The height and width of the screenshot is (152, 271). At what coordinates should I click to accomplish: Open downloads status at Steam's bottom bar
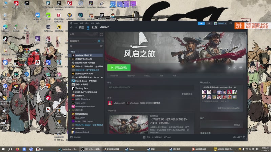pos(157,137)
